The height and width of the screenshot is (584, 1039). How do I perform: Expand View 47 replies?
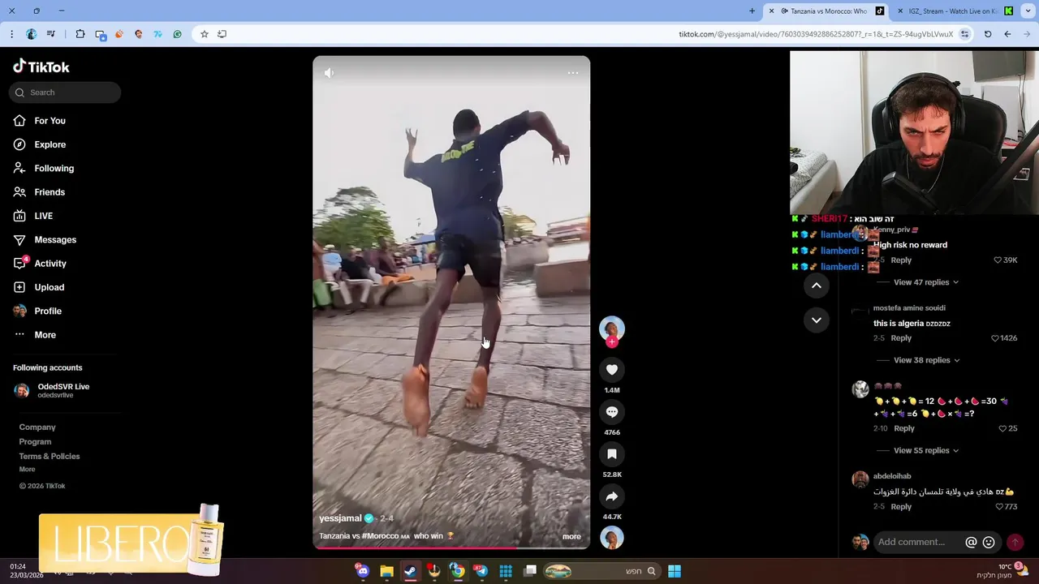[925, 282]
